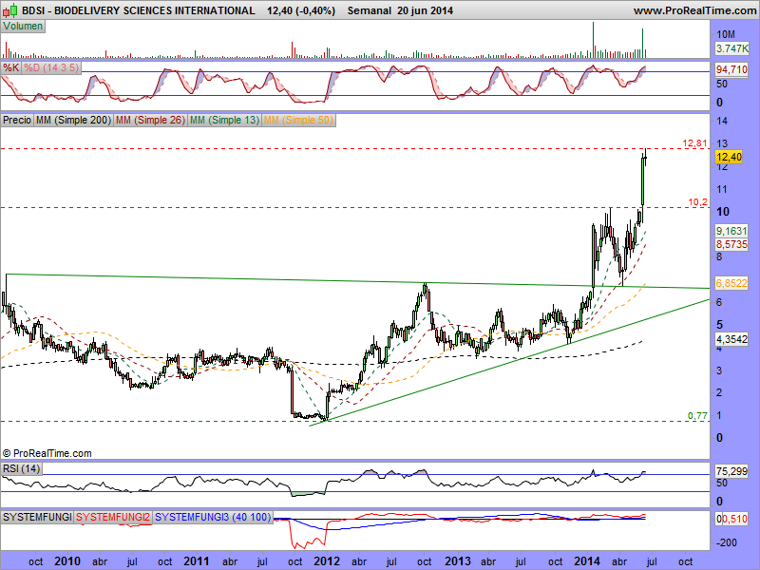Click the 2013 year label on time axis

tap(458, 561)
